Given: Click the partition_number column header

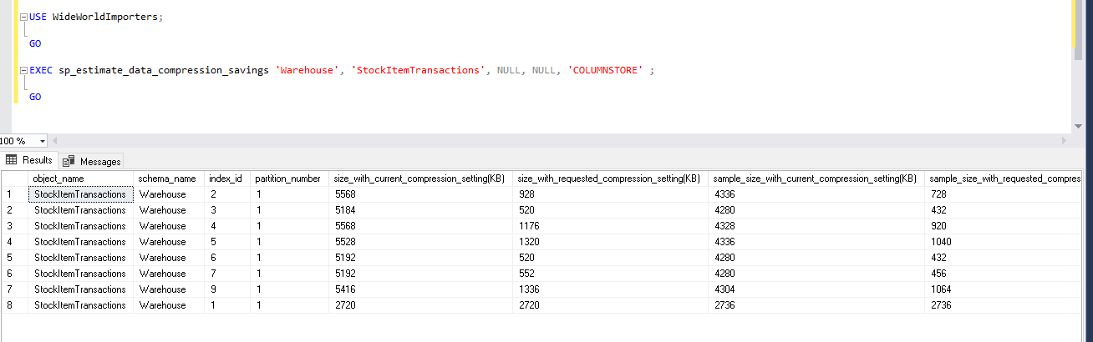Looking at the screenshot, I should [x=287, y=179].
